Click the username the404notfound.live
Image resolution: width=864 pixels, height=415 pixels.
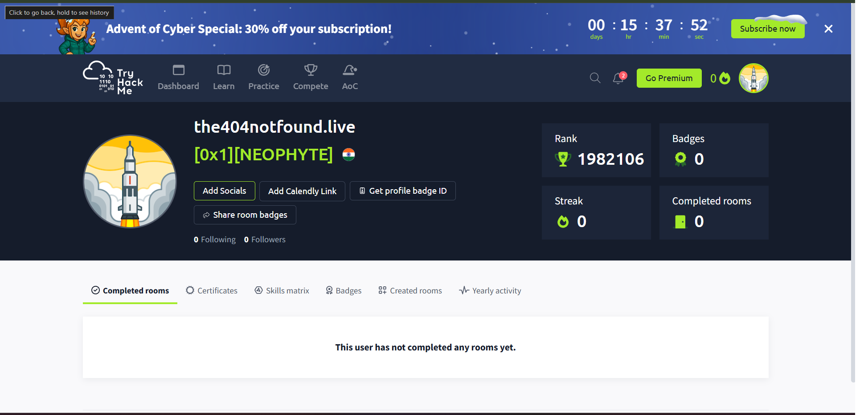click(x=274, y=127)
